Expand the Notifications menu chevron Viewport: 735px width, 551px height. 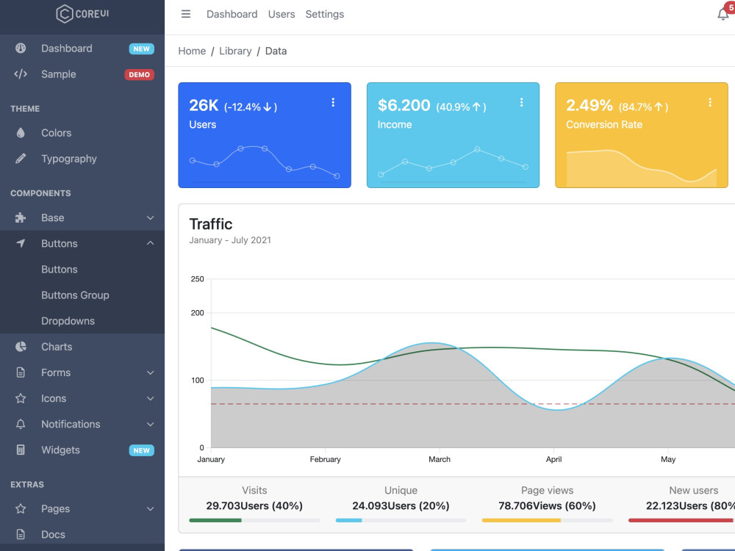point(150,424)
